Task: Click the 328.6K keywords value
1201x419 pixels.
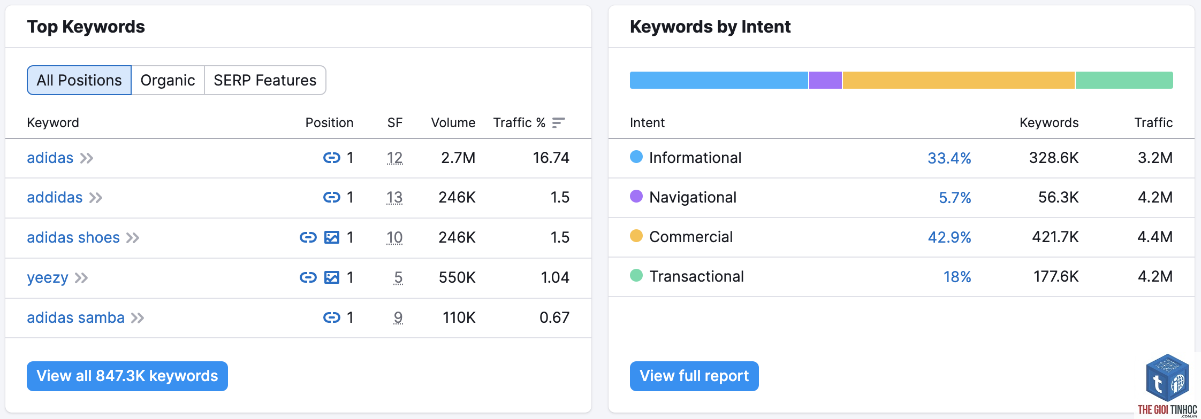Action: click(x=1054, y=158)
